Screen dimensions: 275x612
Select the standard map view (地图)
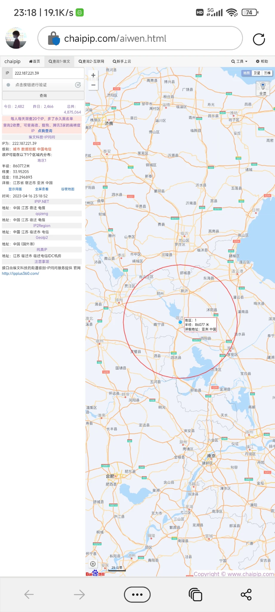(246, 73)
